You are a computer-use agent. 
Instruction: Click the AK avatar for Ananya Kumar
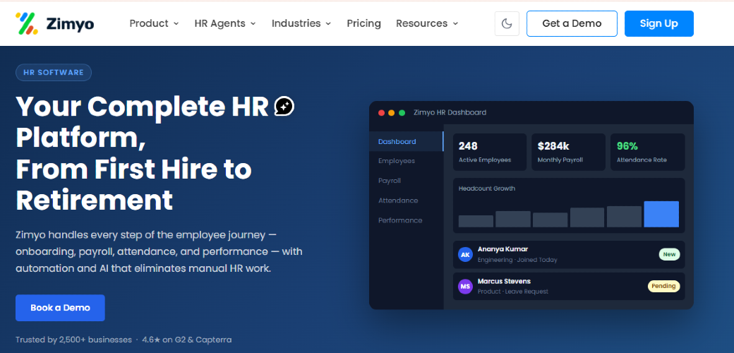pyautogui.click(x=465, y=255)
